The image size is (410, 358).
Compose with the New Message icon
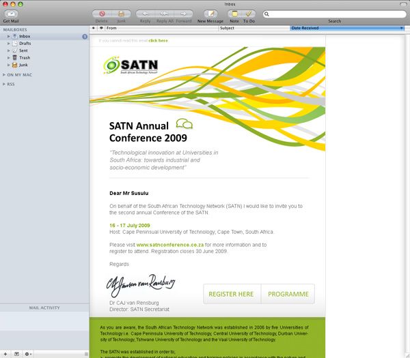coord(210,14)
